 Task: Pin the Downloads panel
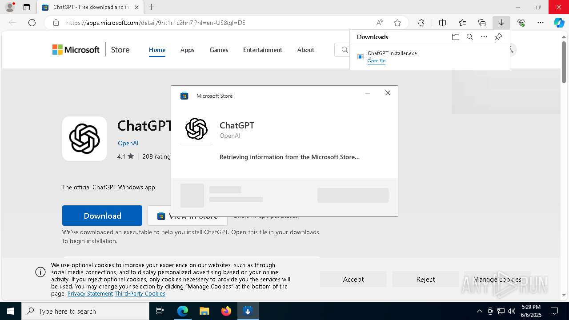(x=498, y=37)
